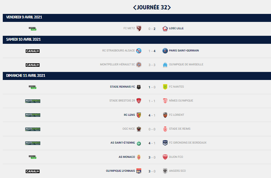The image size is (271, 178).
Task: Click Multisports logo beside RC Lens match
Action: [x=33, y=115]
